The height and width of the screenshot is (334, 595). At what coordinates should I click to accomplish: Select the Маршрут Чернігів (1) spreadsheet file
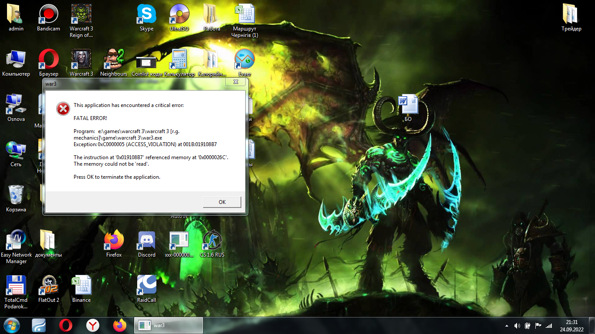tap(244, 21)
